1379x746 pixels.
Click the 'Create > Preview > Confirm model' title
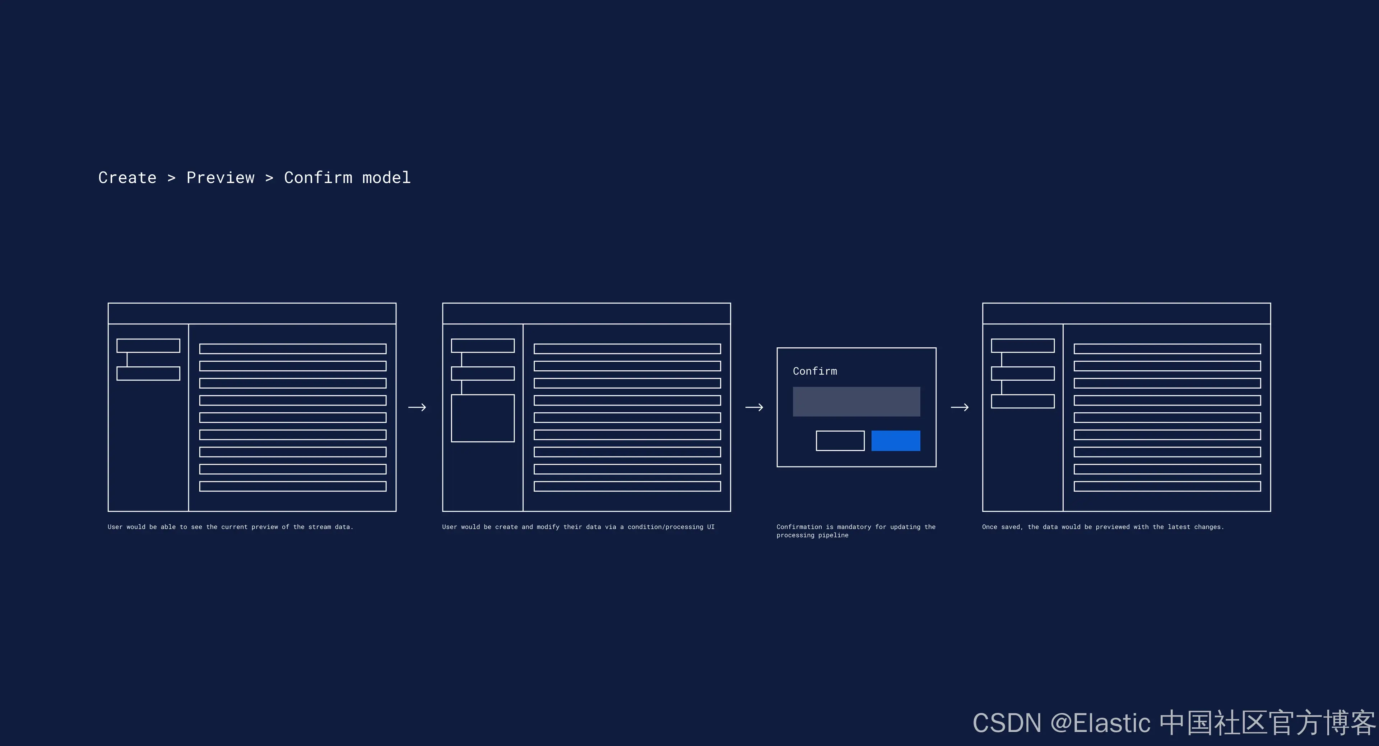point(254,178)
